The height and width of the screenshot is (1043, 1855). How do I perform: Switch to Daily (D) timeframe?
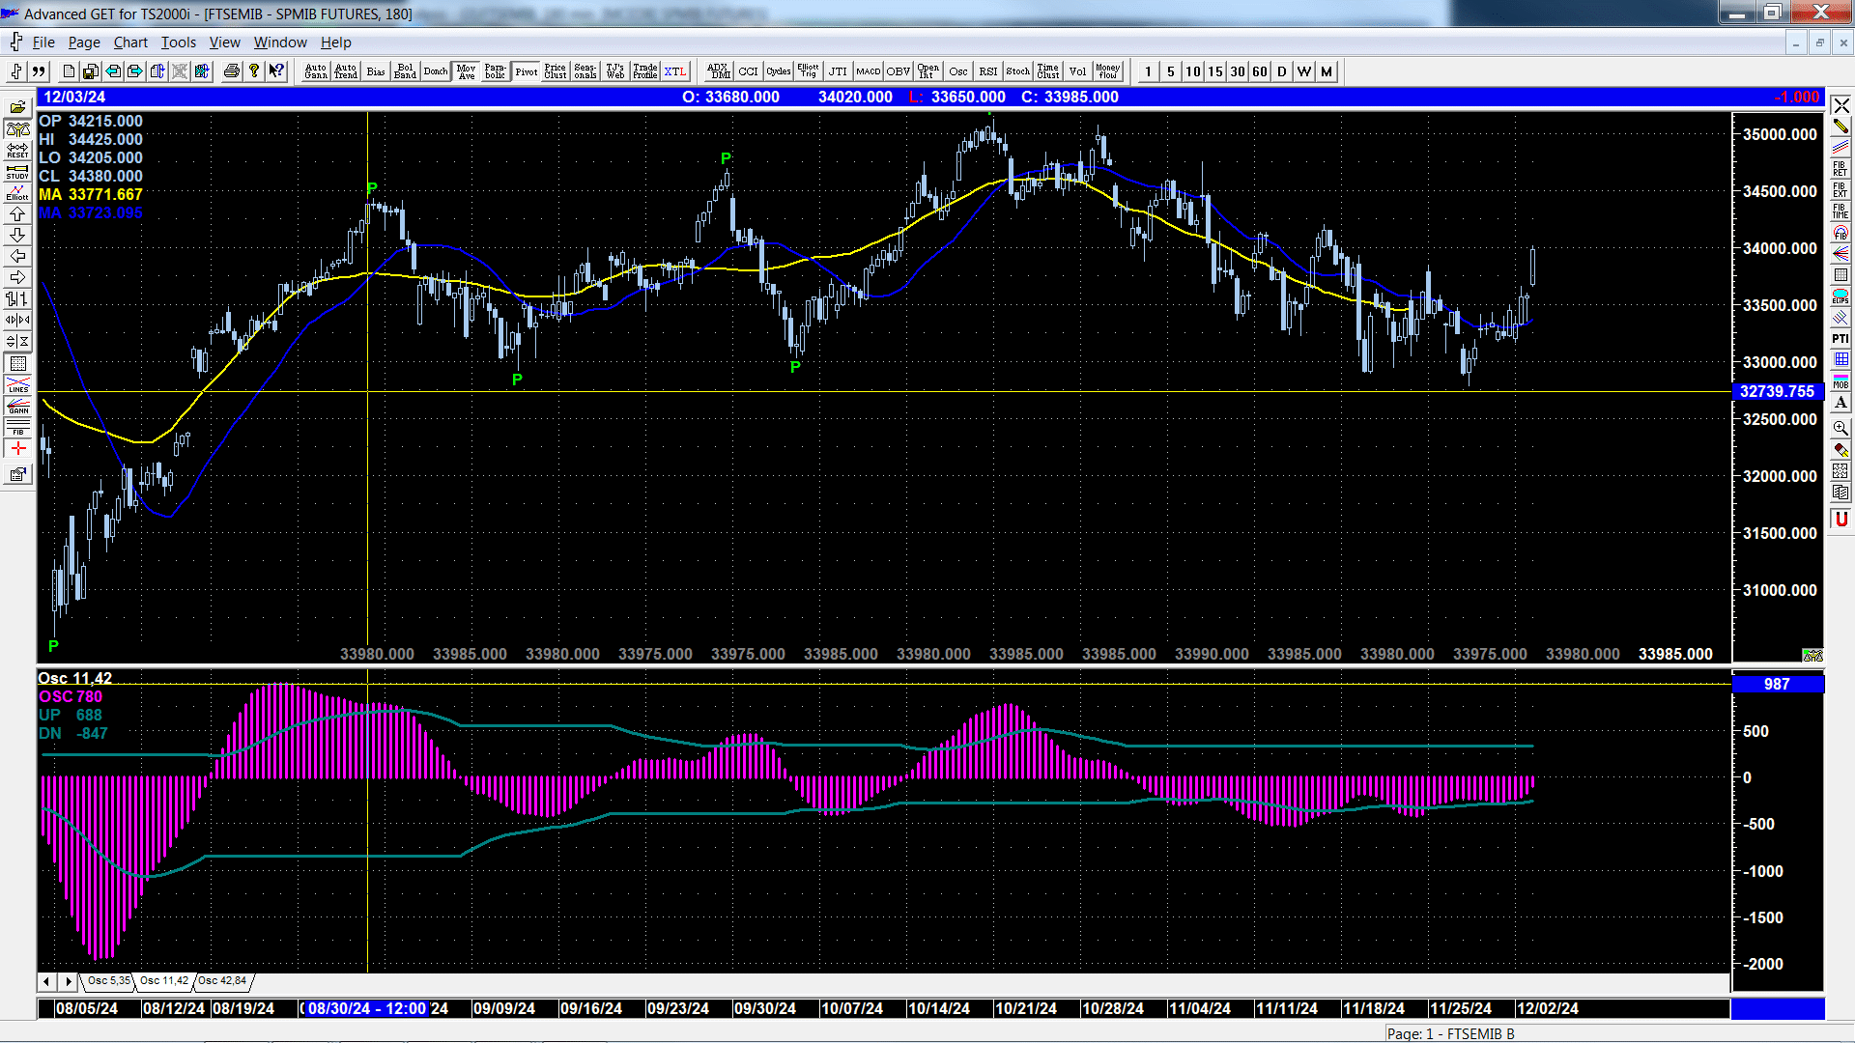point(1281,71)
